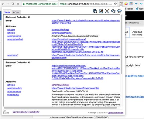Click the colorful cube extension icon
This screenshot has width=144, height=119.
click(126, 4)
